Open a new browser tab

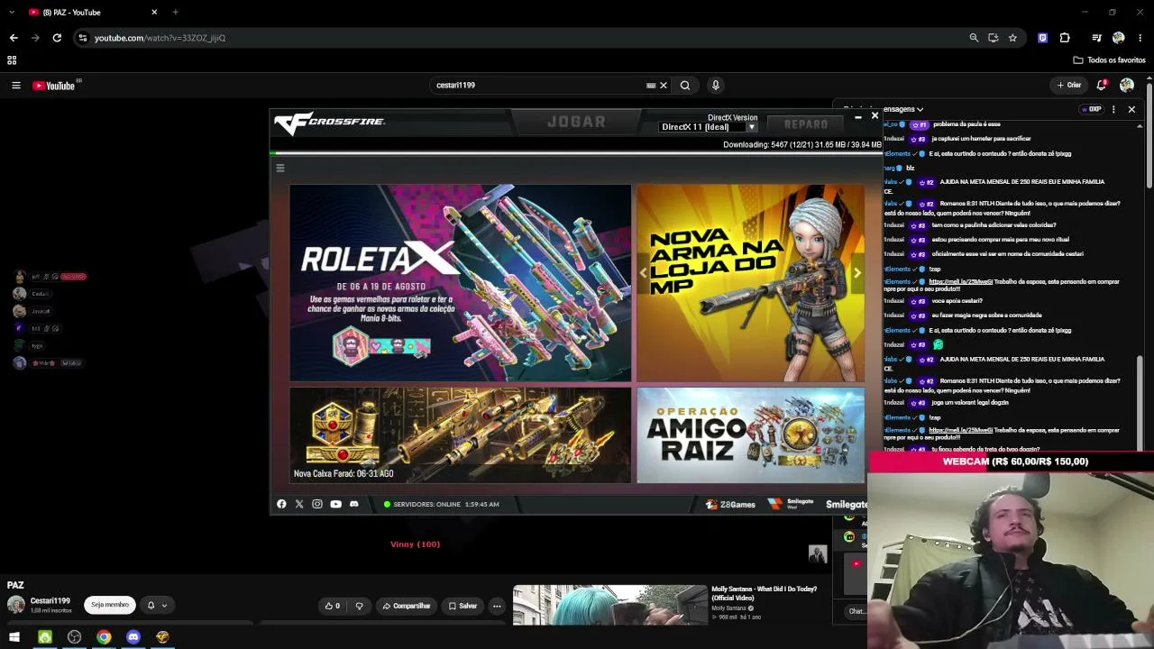[176, 13]
